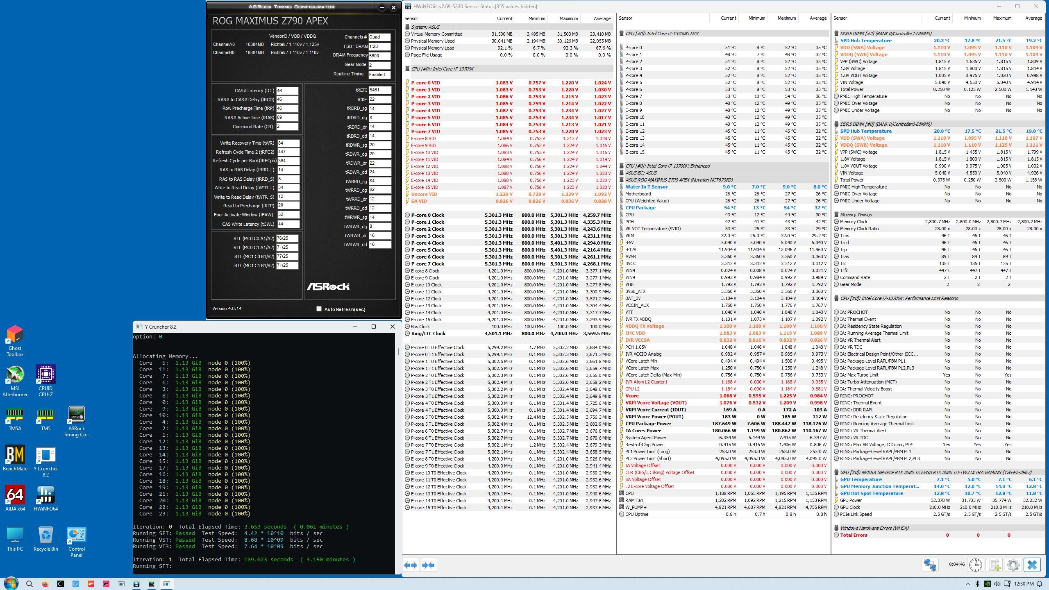Open the Control Panel desktop icon
The width and height of the screenshot is (1049, 590).
[76, 542]
